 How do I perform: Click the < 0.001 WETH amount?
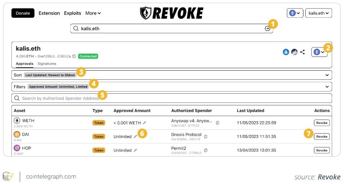point(127,123)
